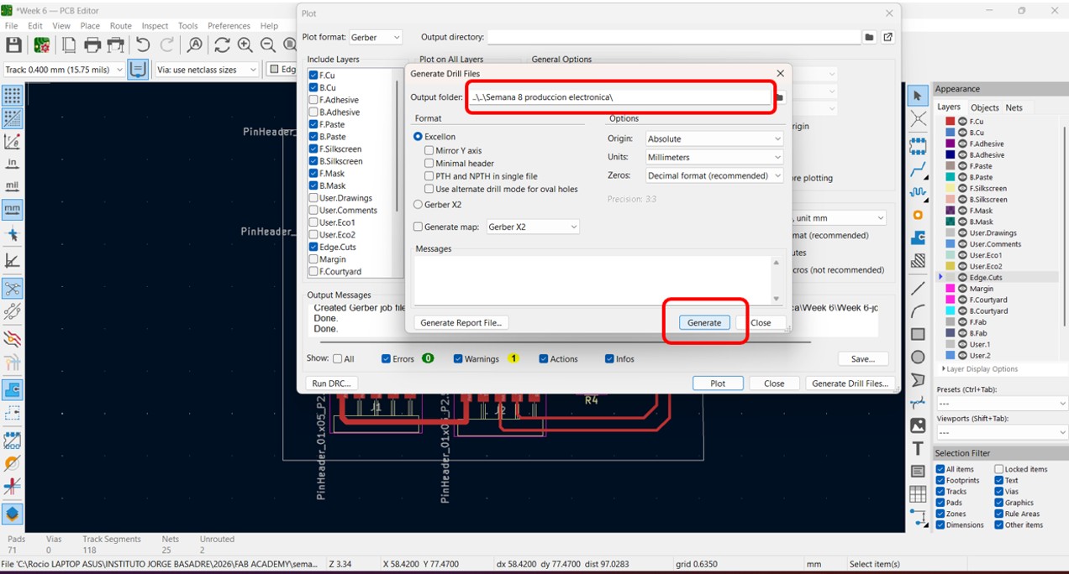
Task: Open the Preferences menu
Action: 229,26
